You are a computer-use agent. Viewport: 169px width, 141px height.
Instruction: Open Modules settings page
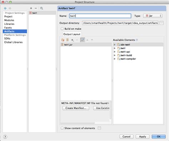click(9, 20)
